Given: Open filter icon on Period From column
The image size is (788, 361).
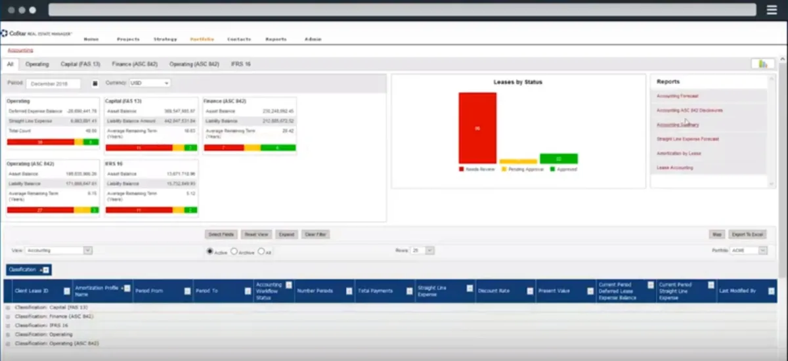Looking at the screenshot, I should (187, 291).
